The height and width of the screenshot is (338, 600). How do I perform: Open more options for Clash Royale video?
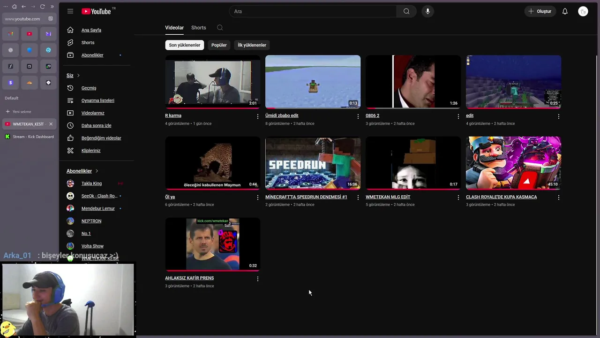558,198
